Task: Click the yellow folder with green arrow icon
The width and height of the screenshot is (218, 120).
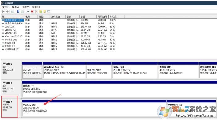Action: tap(40, 11)
